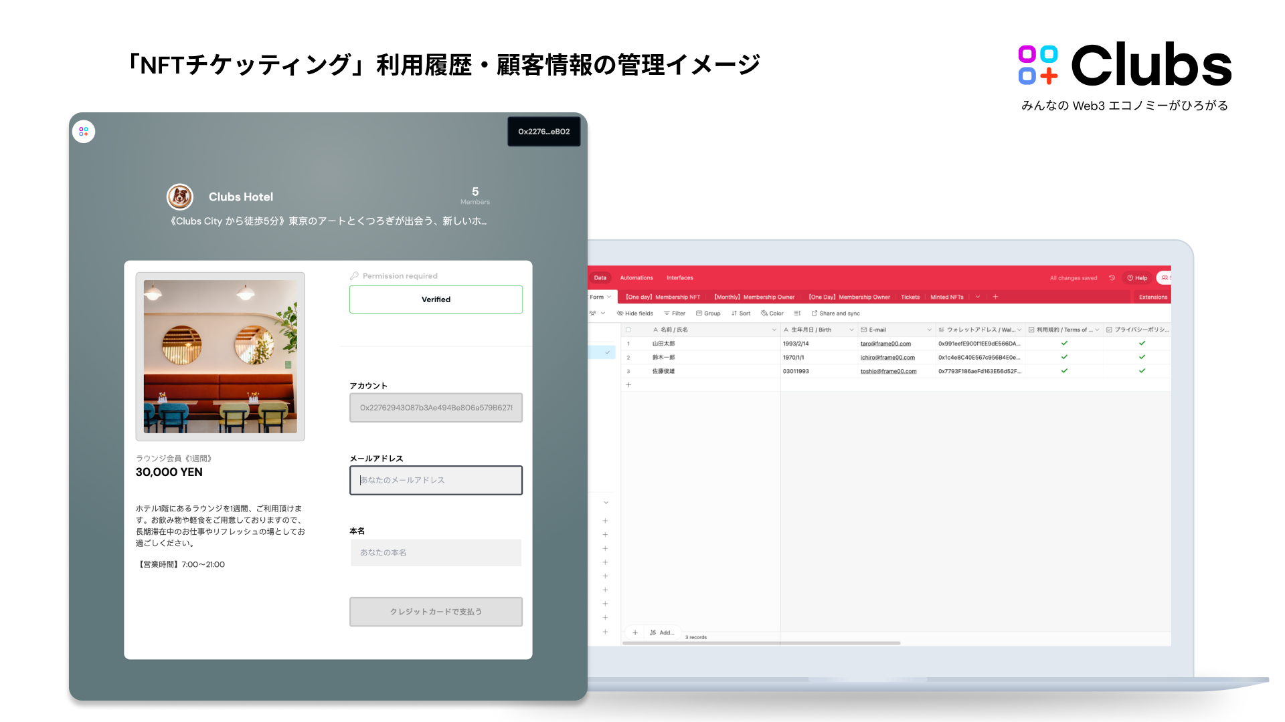Screen dimensions: 1285x722
Task: Click the horizontal scrollbar under the grid
Action: 761,643
